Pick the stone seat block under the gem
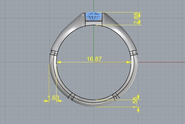 (x=94, y=23)
